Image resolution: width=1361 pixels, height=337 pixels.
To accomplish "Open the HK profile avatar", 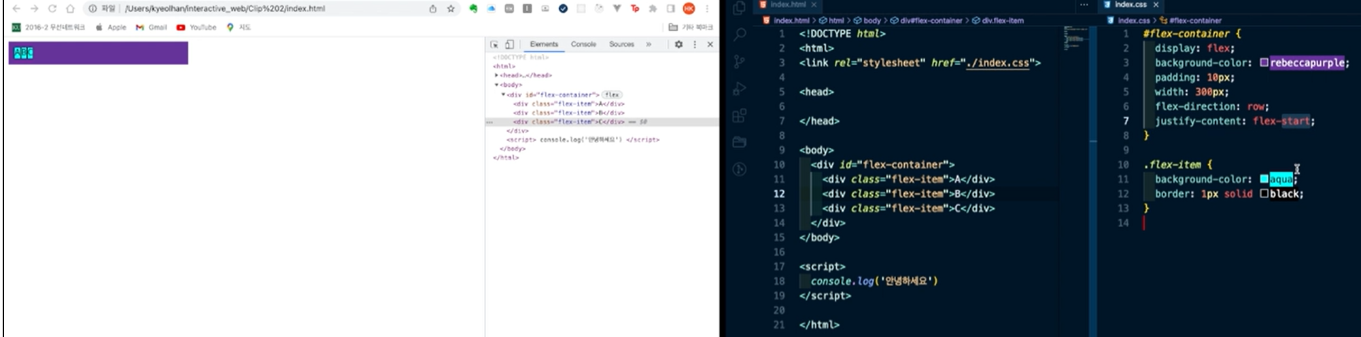I will [689, 9].
